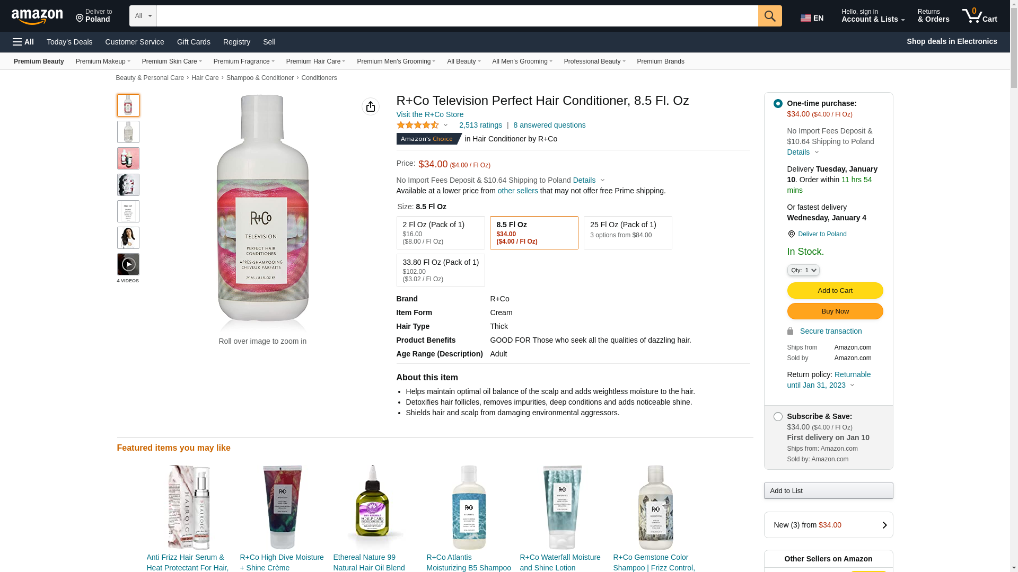Viewport: 1018px width, 572px height.
Task: Click inside the Amazon search field
Action: click(x=457, y=16)
